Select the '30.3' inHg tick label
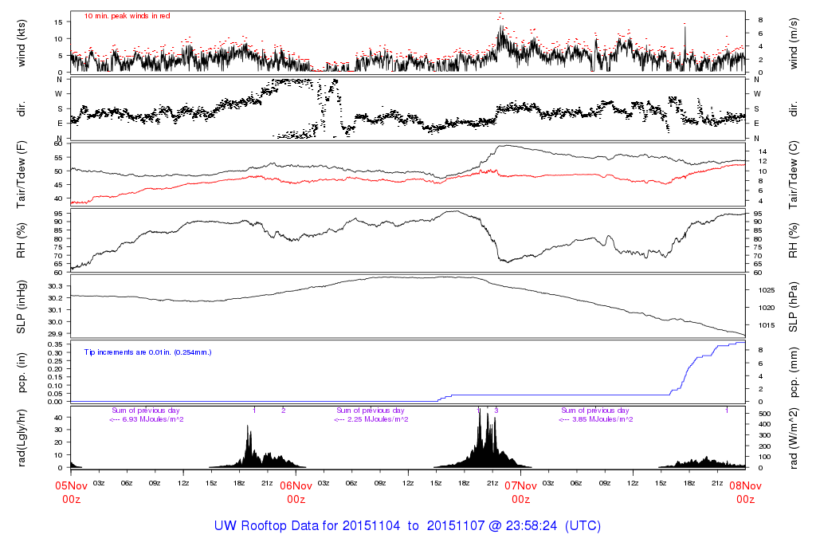The width and height of the screenshot is (816, 558). coord(55,286)
